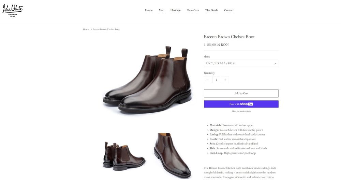Viewport: 341px width, 180px height.
Task: Visit the Contact page
Action: (229, 10)
